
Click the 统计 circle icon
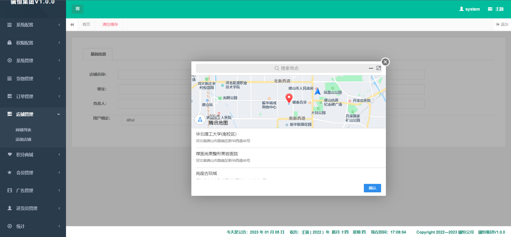pyautogui.click(x=10, y=226)
